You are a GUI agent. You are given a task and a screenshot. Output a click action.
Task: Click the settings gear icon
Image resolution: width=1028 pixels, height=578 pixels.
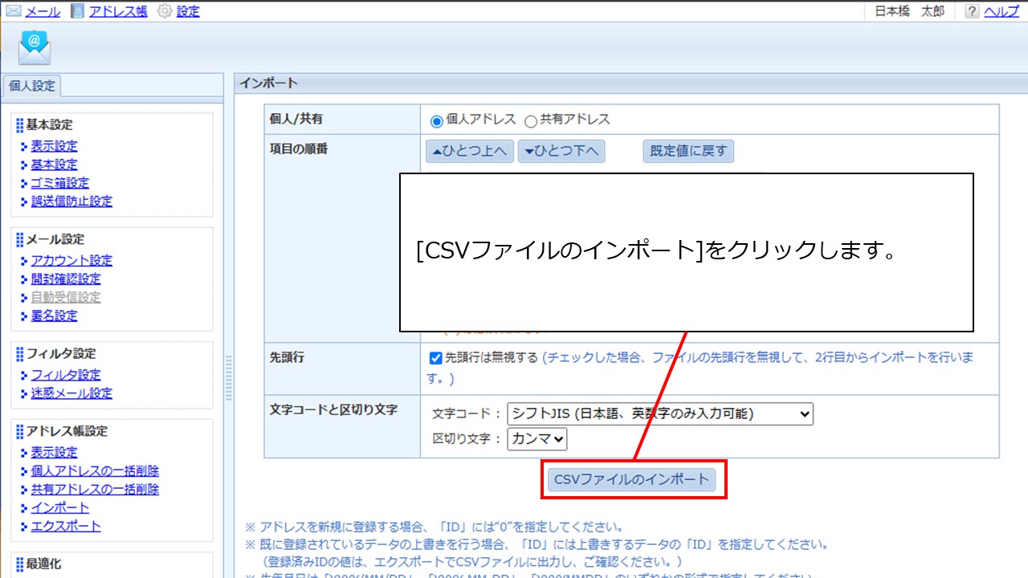pos(165,11)
